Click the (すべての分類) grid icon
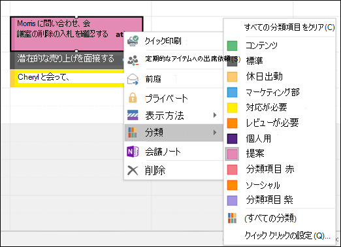This screenshot has width=341, height=247. pos(232,218)
